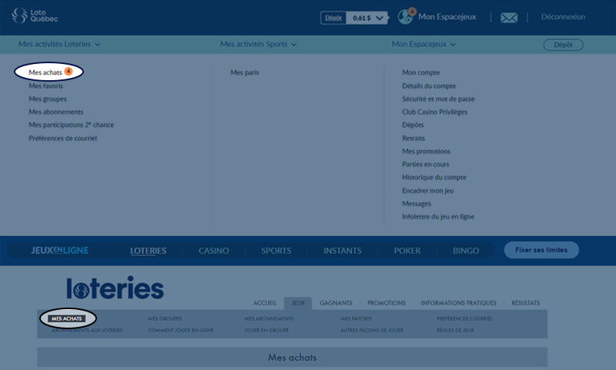Switch to the GAGNANTS tab

(x=336, y=303)
